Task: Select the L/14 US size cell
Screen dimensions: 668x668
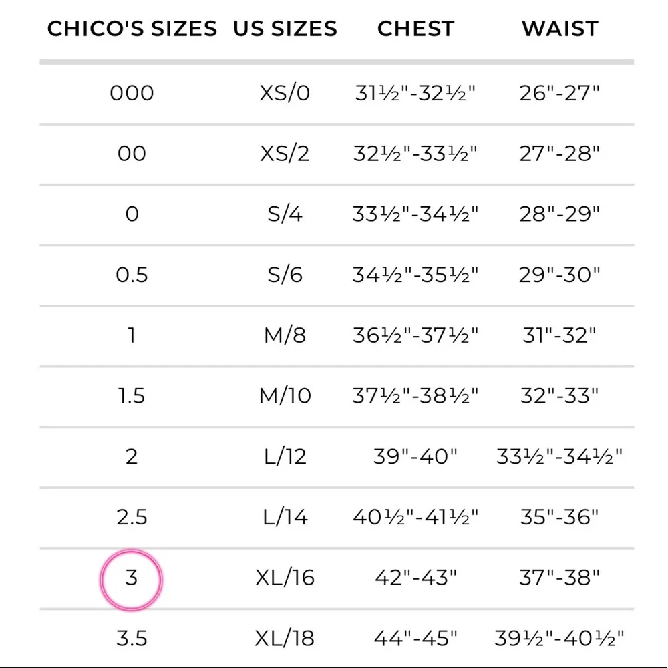Action: point(285,517)
